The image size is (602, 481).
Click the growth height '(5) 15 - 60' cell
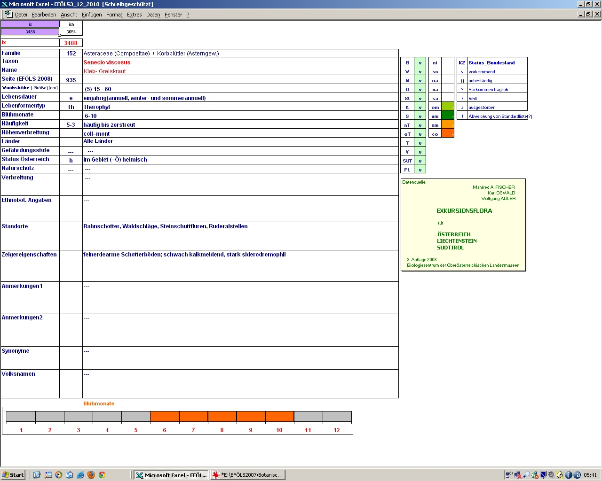(240, 89)
